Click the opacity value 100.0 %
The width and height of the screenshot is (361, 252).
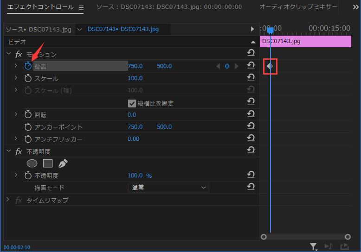coord(139,176)
